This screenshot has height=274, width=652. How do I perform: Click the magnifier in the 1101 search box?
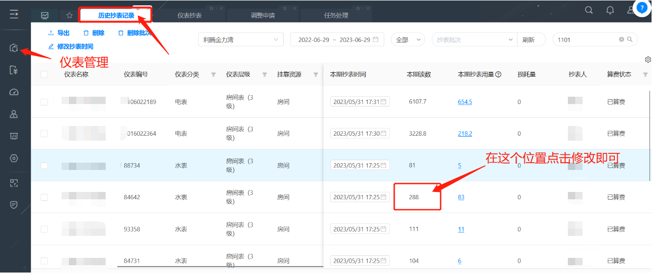click(x=630, y=40)
